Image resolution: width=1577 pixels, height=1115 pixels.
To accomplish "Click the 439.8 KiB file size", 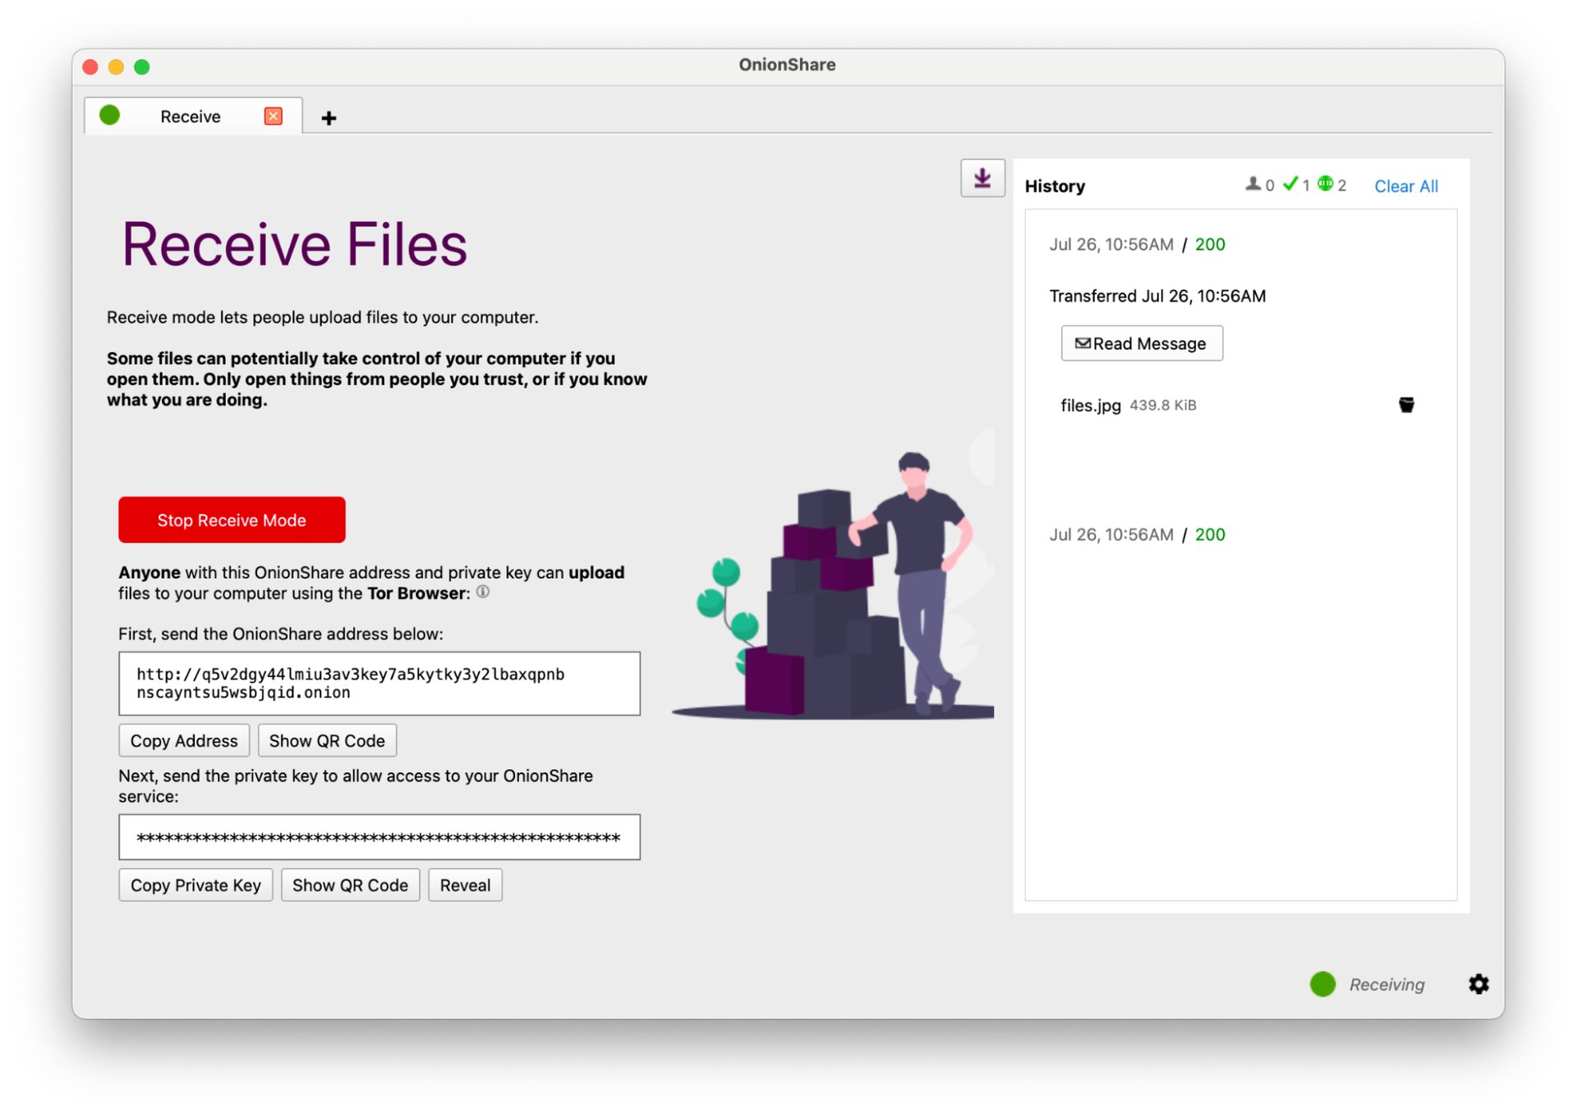I will tap(1163, 405).
